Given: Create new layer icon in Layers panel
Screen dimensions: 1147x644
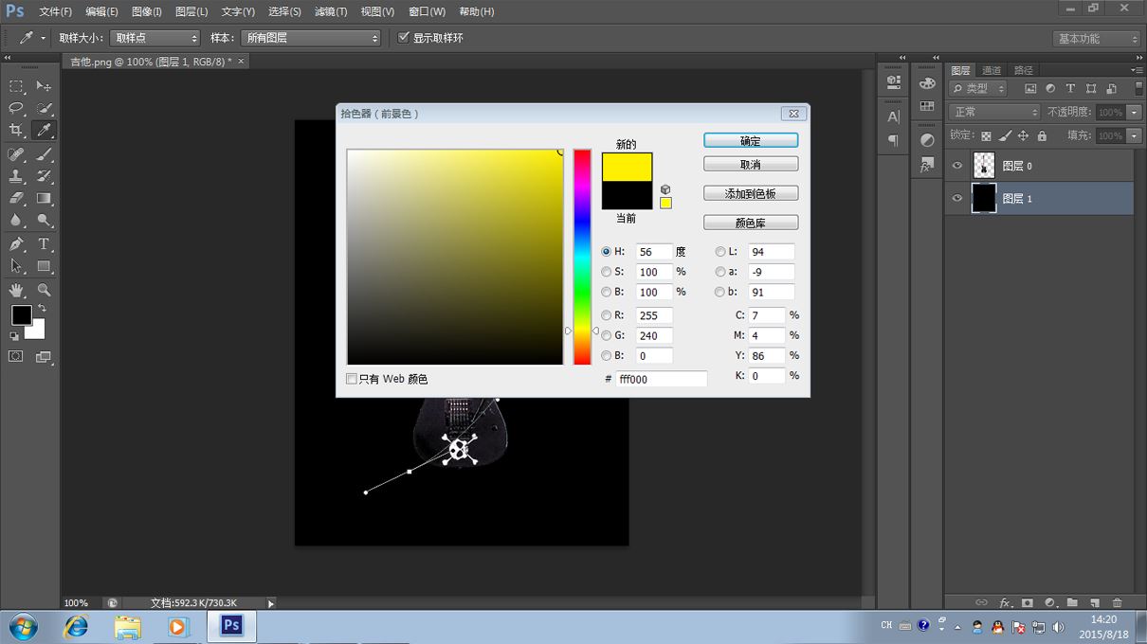Looking at the screenshot, I should point(1094,602).
